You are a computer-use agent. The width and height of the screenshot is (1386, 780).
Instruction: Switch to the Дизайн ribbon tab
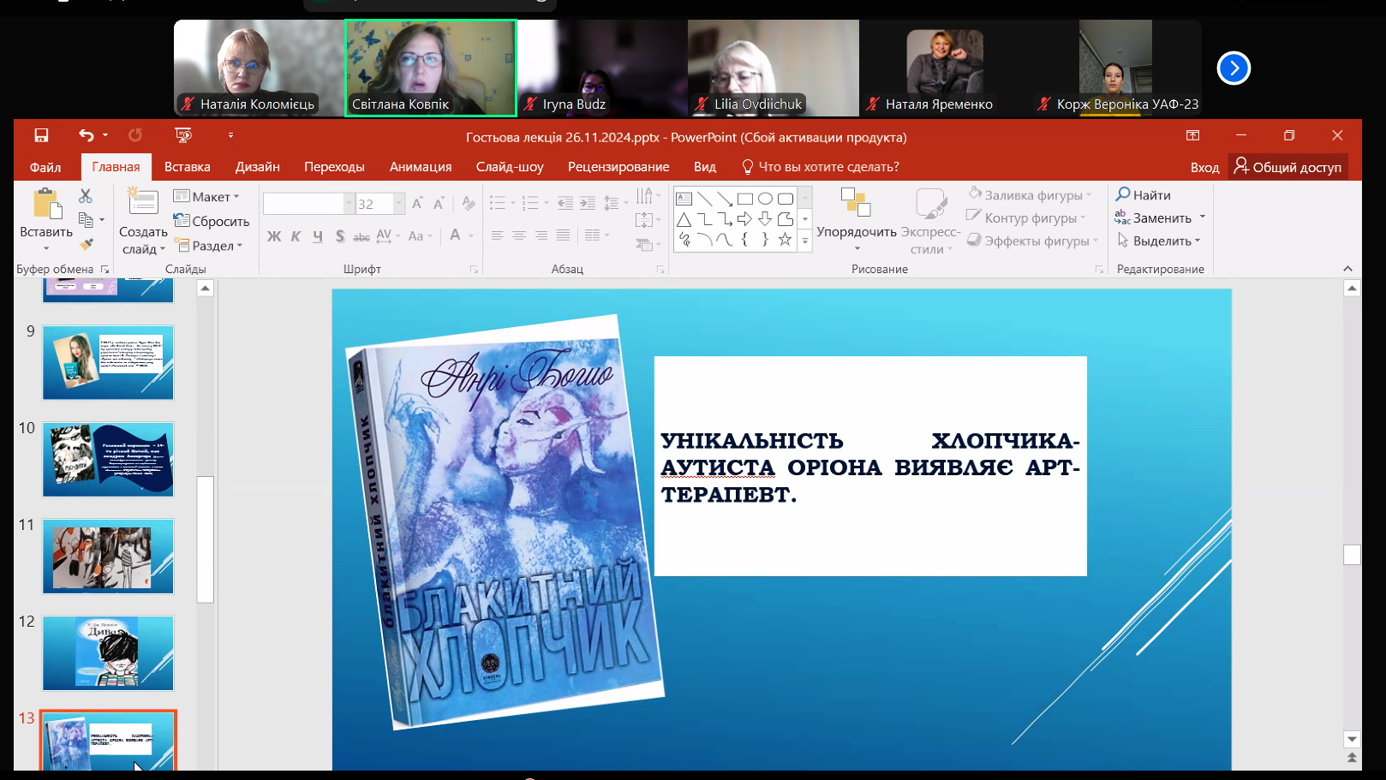pyautogui.click(x=258, y=167)
